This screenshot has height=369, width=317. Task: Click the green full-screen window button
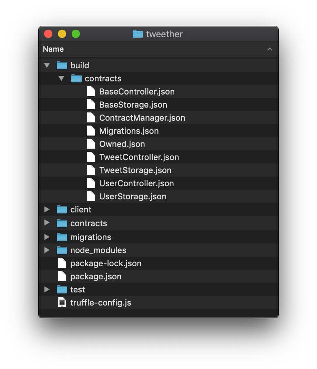tap(76, 34)
